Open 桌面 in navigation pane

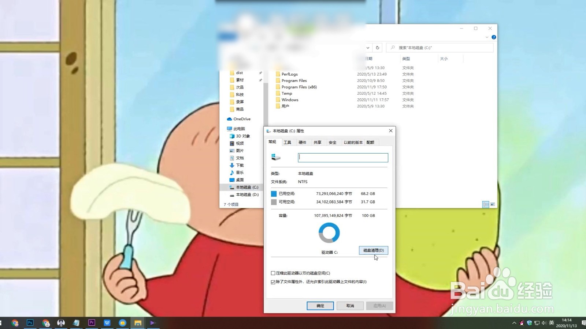pos(240,180)
